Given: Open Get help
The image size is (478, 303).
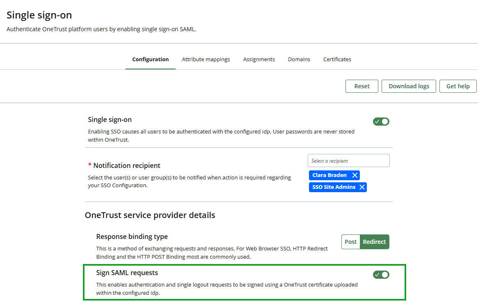Looking at the screenshot, I should (458, 86).
